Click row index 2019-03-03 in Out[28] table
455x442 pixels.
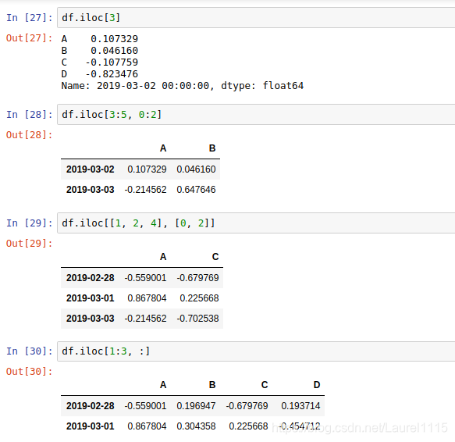[91, 190]
